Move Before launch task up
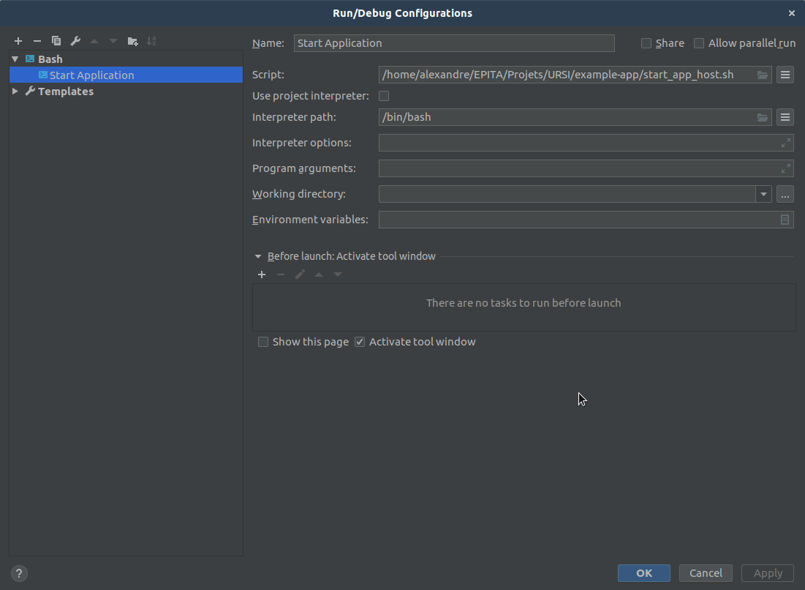The image size is (805, 590). (319, 275)
